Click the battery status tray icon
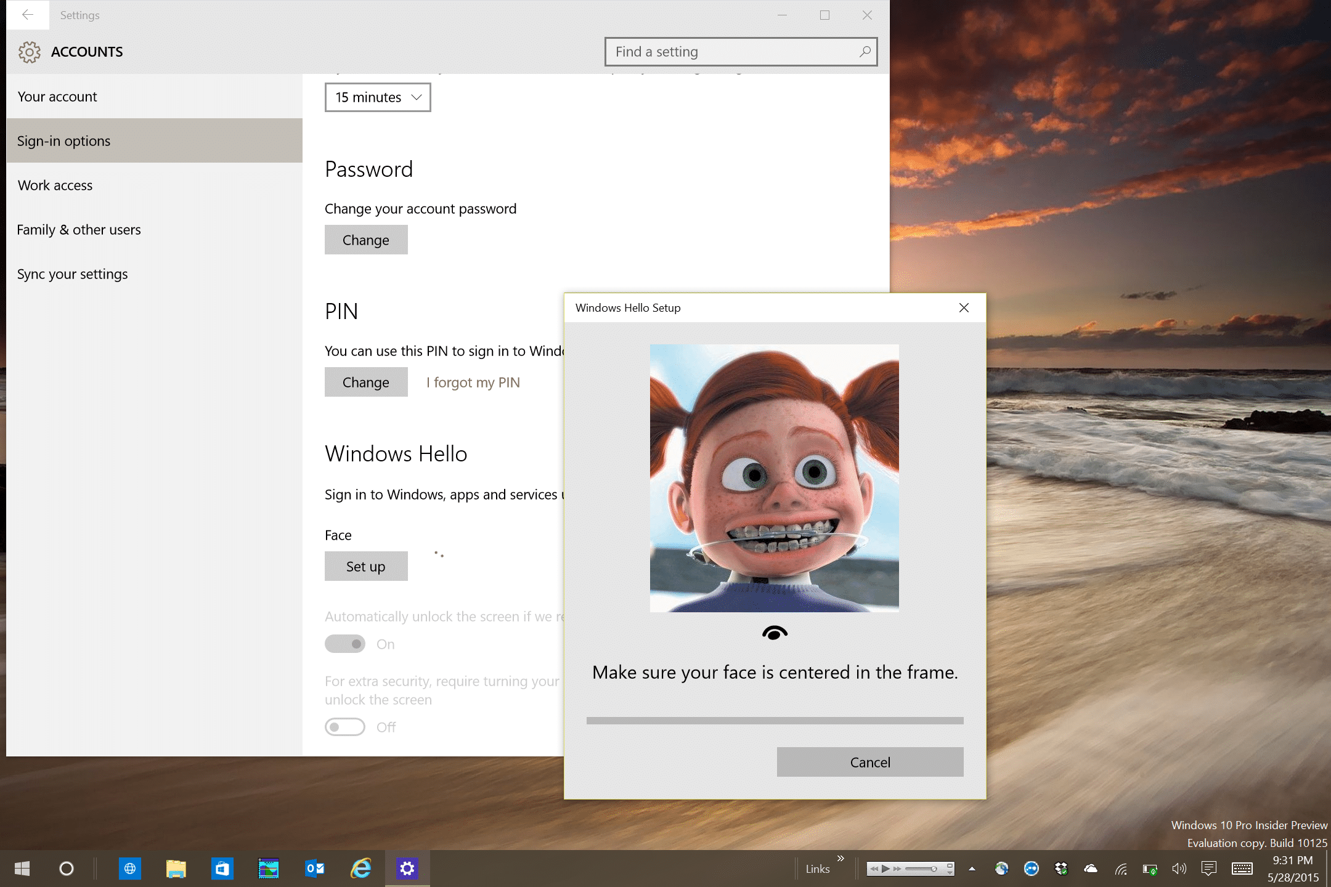Image resolution: width=1331 pixels, height=887 pixels. click(1150, 869)
